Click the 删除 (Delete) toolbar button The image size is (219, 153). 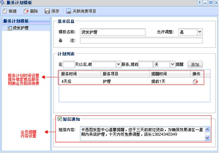(x=31, y=11)
